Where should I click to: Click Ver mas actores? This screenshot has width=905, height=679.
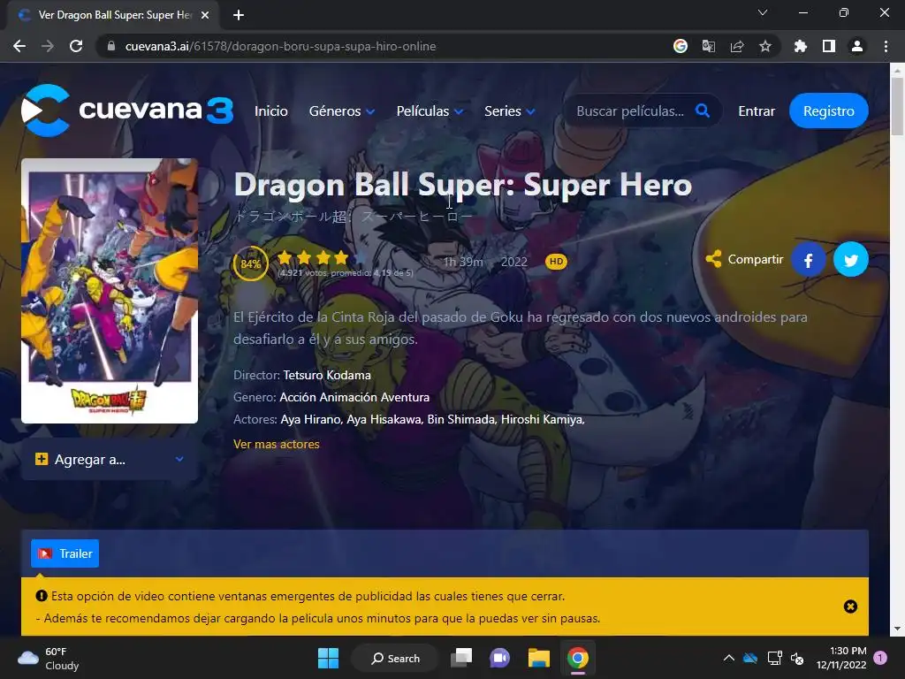tap(276, 444)
